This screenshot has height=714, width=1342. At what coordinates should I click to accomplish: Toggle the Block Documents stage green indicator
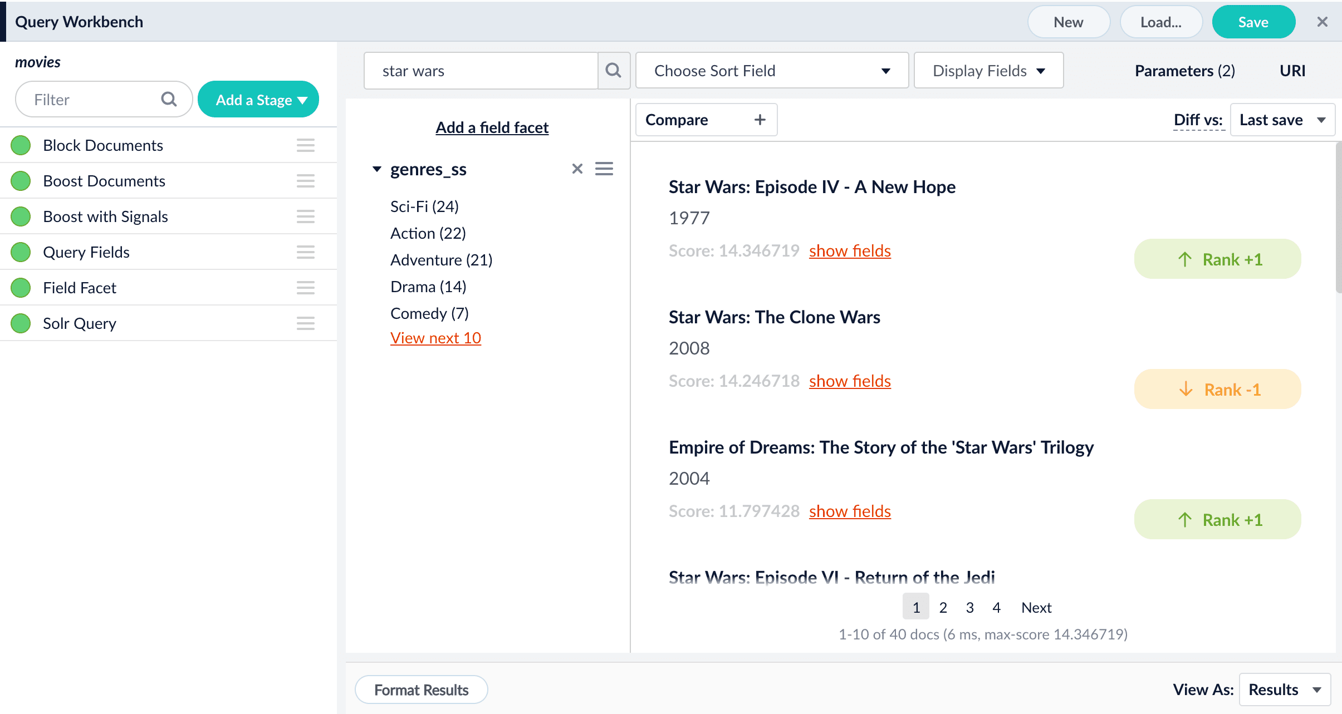coord(21,145)
